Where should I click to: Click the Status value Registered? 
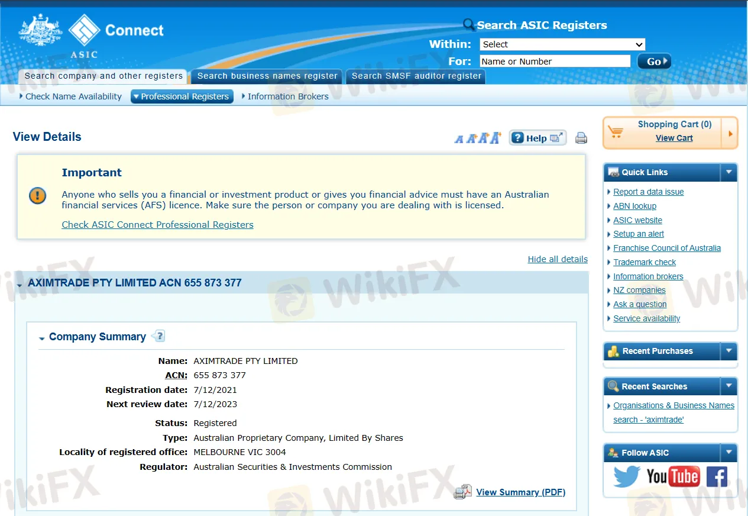click(x=215, y=423)
